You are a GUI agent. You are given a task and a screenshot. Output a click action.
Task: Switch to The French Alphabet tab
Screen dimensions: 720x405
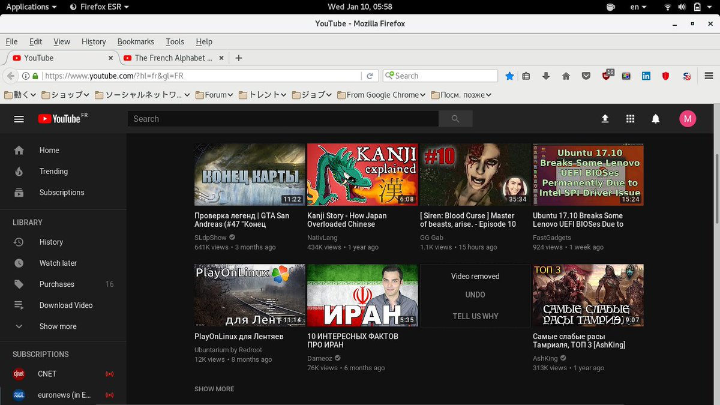173,58
